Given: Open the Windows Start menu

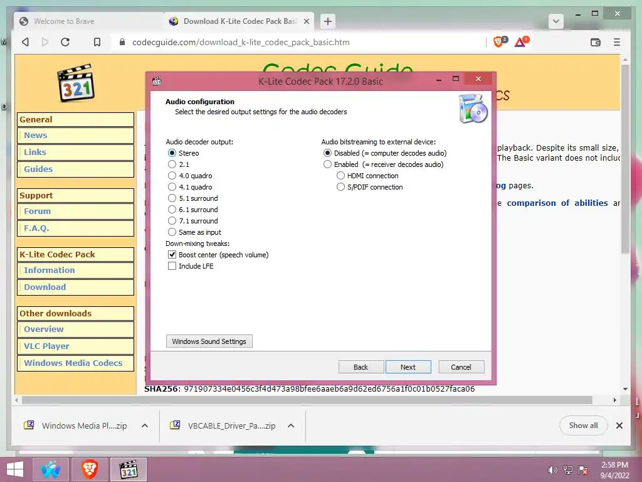Looking at the screenshot, I should 15,469.
